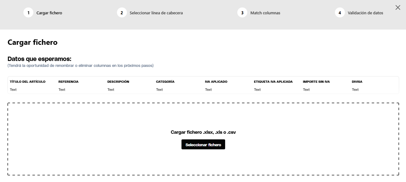Select the ETIQUETA IVA APLICADA column header
The width and height of the screenshot is (406, 182).
coord(273,82)
